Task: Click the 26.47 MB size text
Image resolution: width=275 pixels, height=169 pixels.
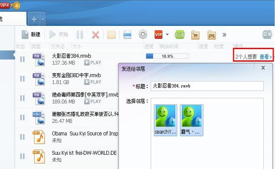Action: (x=62, y=121)
